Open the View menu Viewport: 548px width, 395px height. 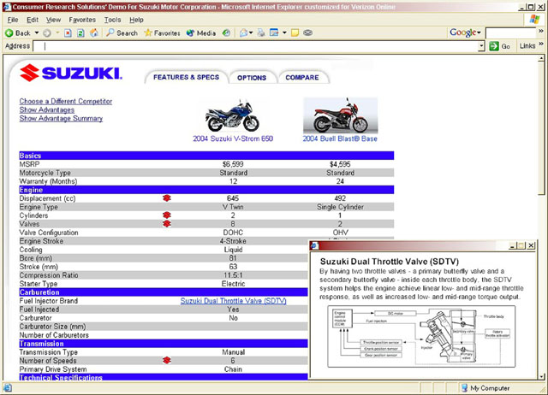tap(53, 20)
